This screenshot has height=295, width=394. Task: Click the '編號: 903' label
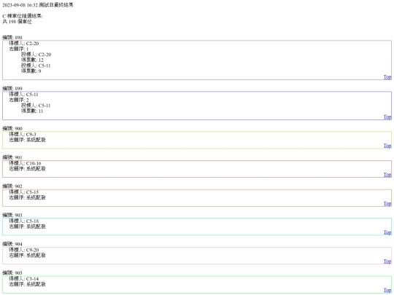[12, 215]
